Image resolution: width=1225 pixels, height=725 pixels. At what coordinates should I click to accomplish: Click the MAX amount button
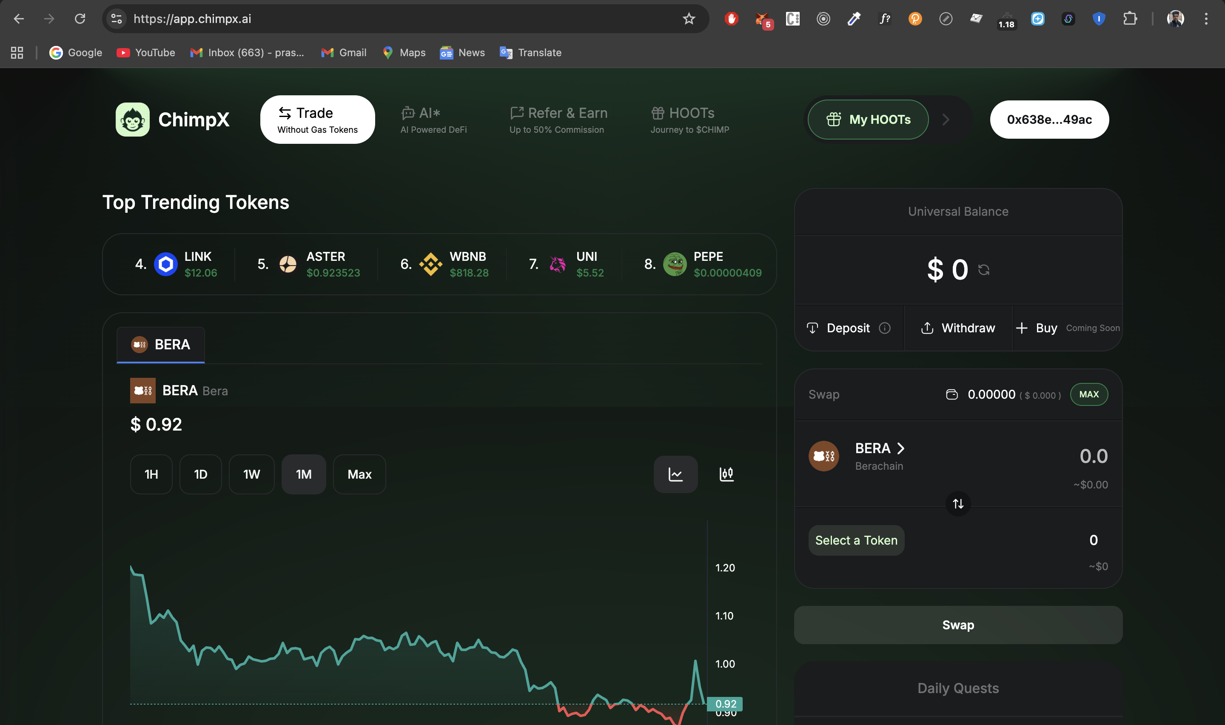(x=1089, y=394)
